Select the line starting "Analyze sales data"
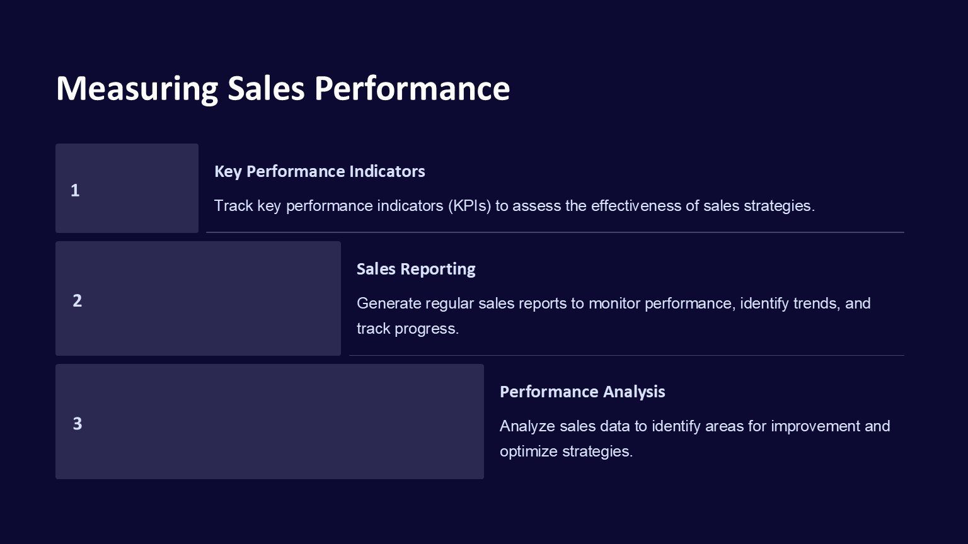The image size is (968, 544). (694, 426)
